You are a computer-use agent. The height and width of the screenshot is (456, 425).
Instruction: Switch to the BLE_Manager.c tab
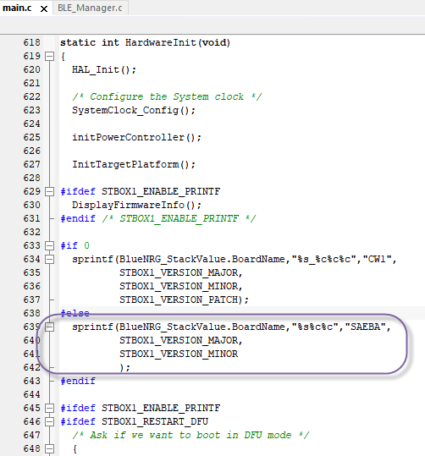90,8
